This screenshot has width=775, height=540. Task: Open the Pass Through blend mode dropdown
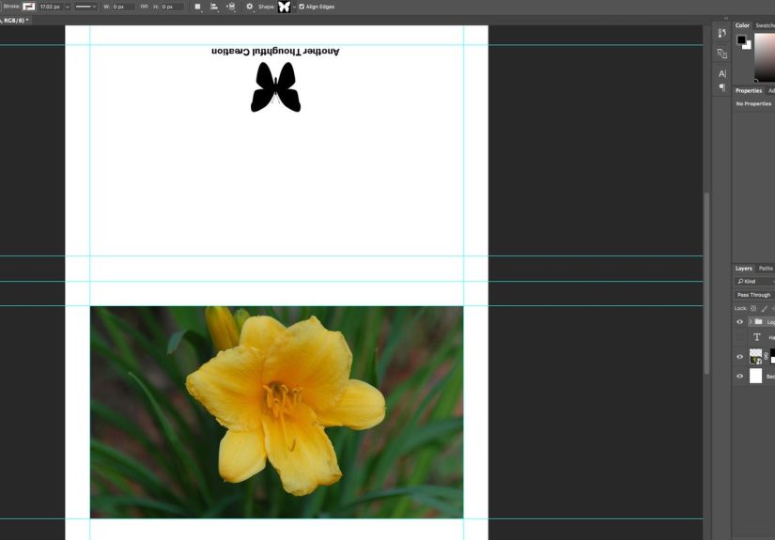754,295
